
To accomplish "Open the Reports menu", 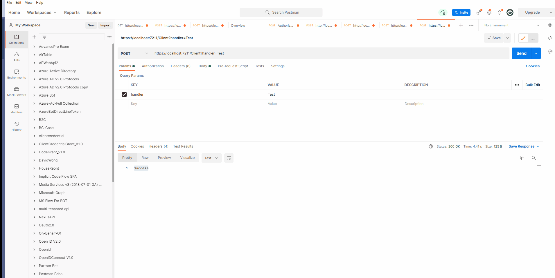I will coord(71,12).
